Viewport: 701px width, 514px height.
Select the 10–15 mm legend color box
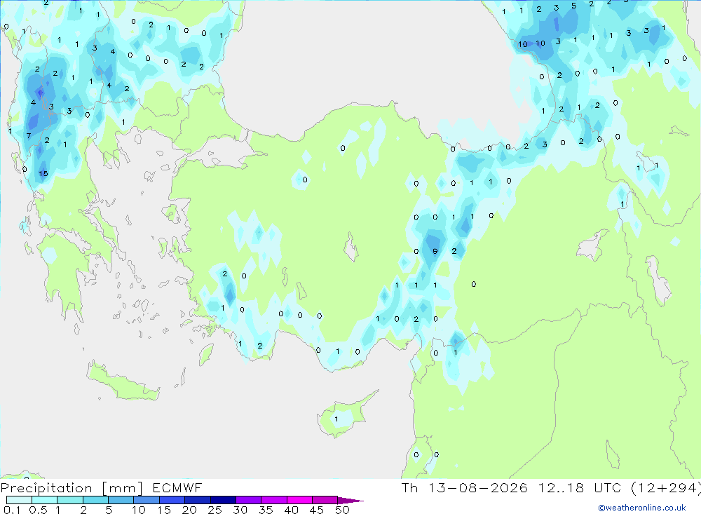[147, 500]
